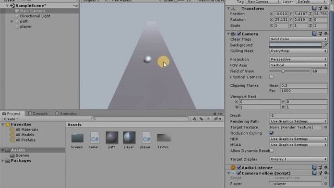Select player object in Hierarchy
The height and width of the screenshot is (188, 334).
coord(26,27)
